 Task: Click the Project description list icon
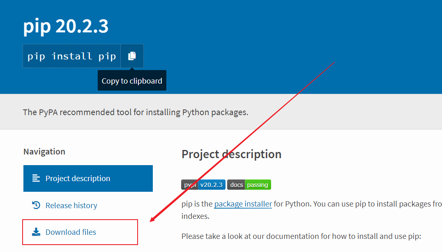(x=36, y=178)
